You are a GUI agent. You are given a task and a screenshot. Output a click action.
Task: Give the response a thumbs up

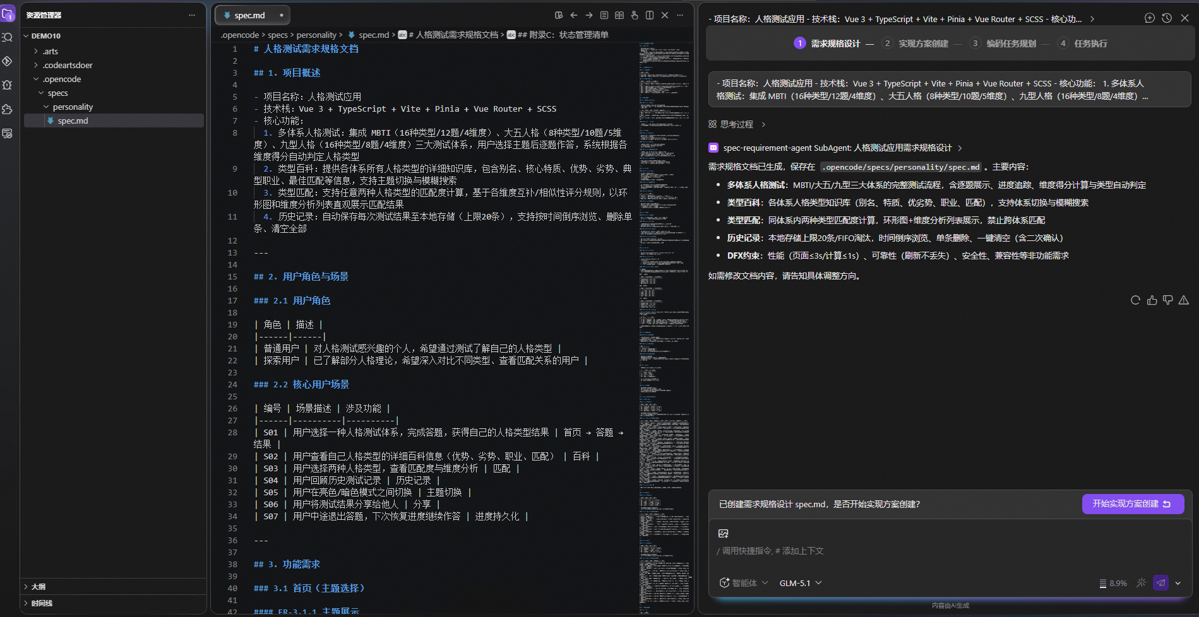1152,300
